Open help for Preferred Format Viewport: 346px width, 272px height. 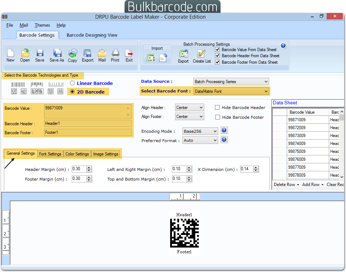(x=224, y=140)
